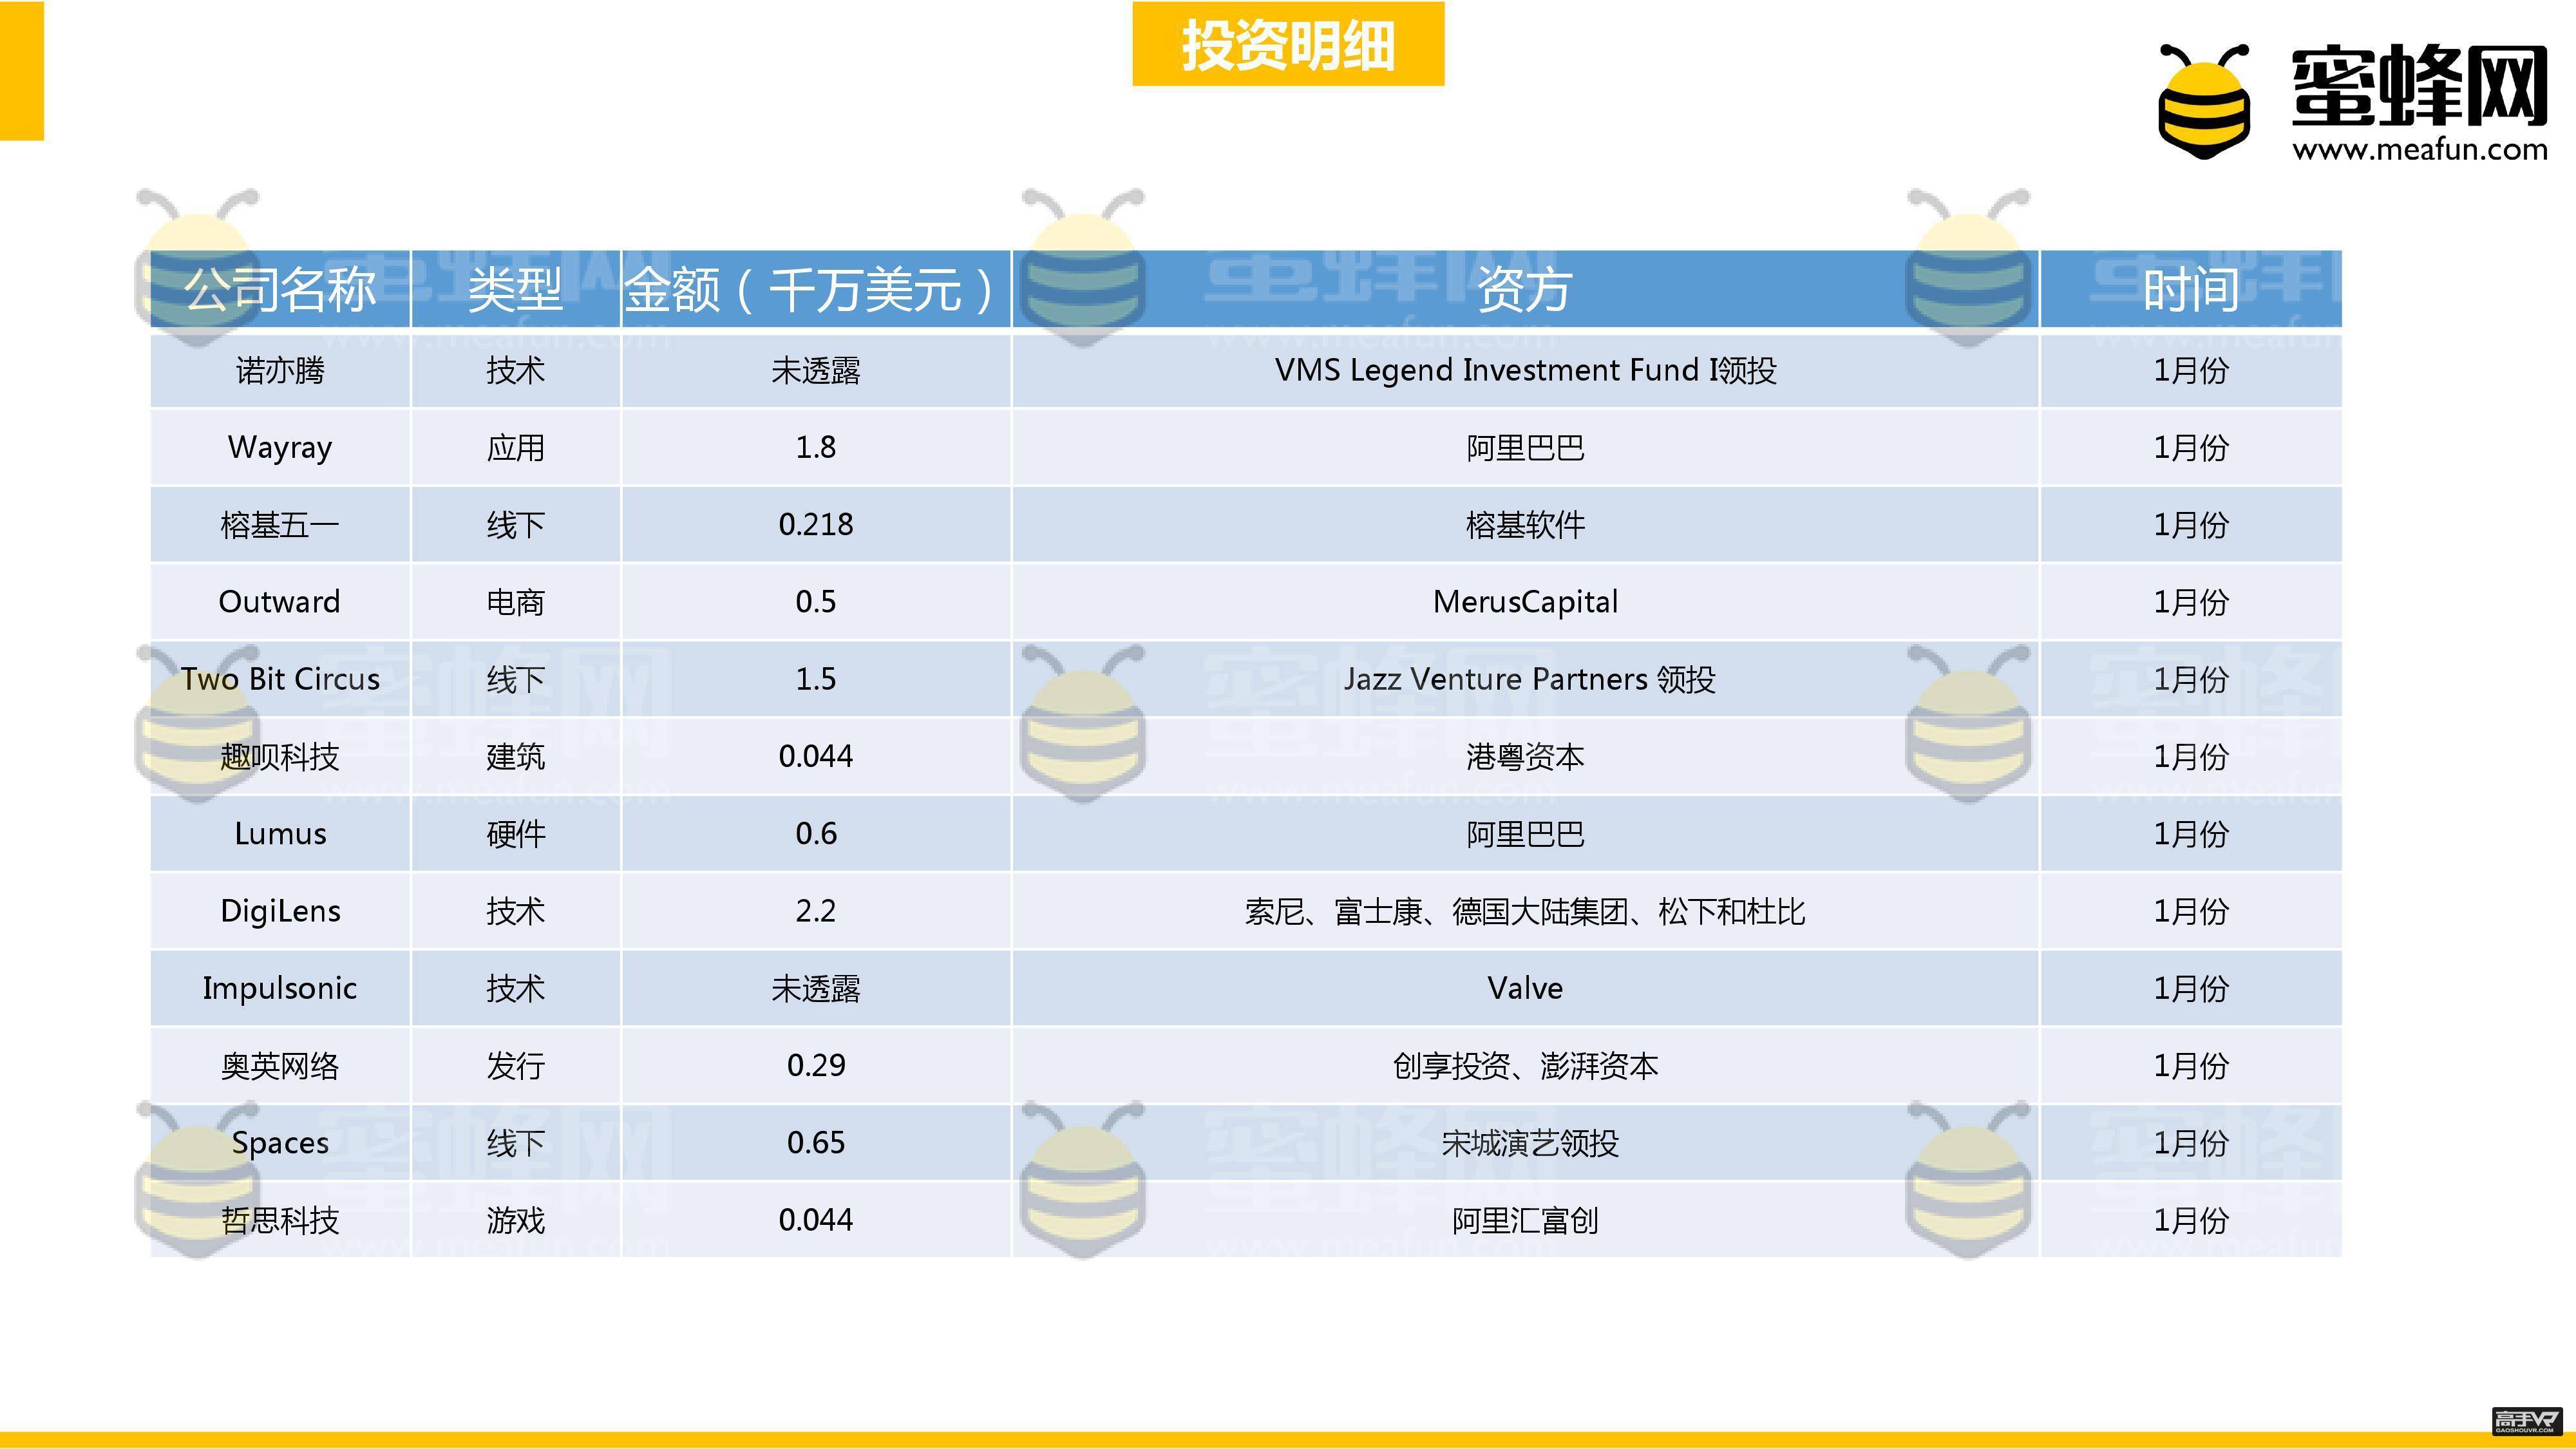Click the 建筑 type cell
Viewport: 2576px width, 1449px height.
click(515, 757)
